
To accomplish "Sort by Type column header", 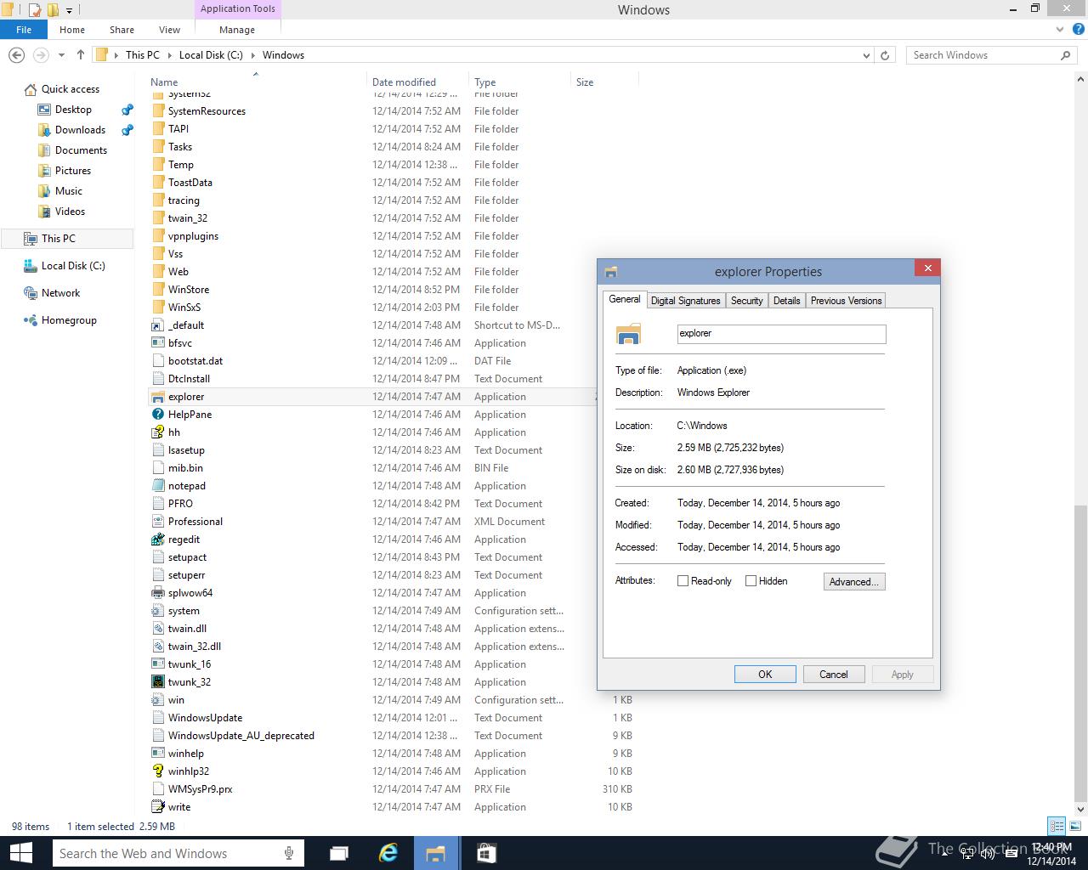I will [519, 82].
